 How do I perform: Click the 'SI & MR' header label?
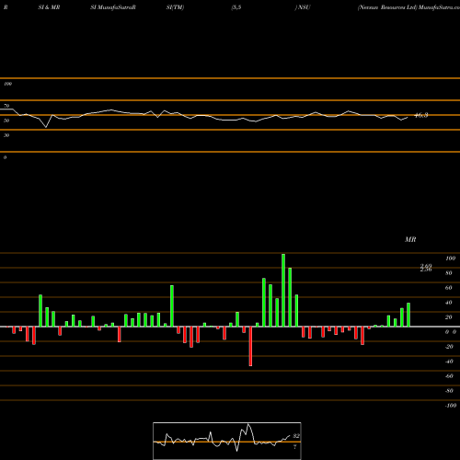(x=49, y=7)
